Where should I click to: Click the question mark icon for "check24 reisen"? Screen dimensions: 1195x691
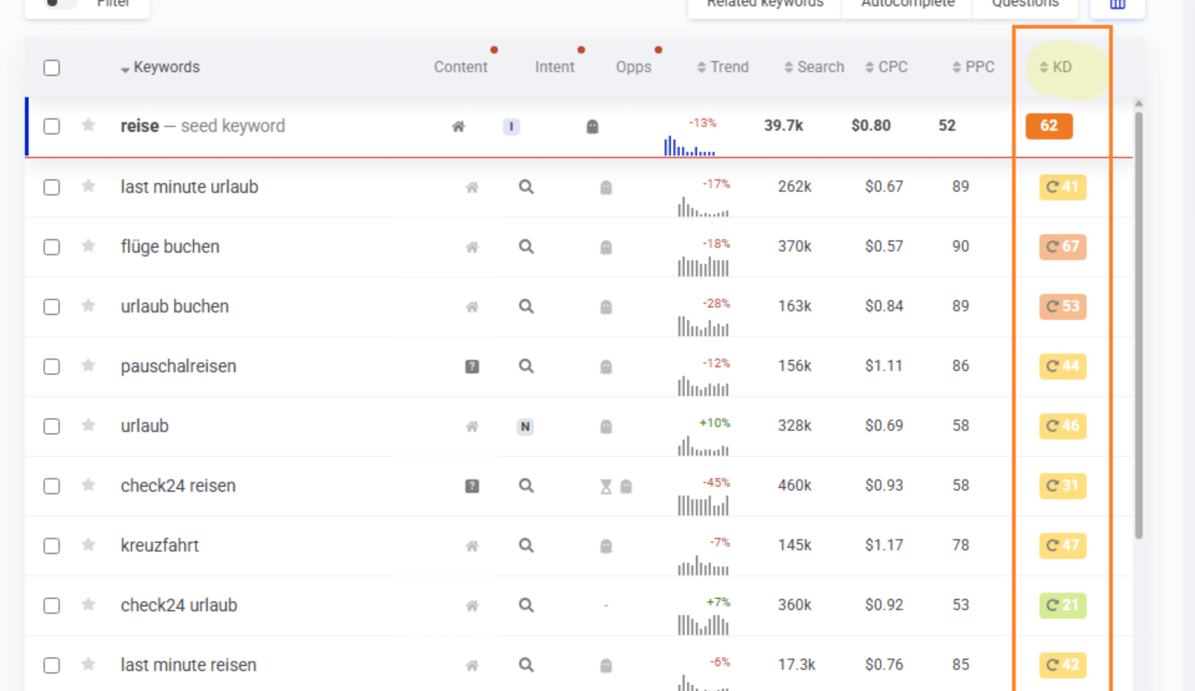[x=472, y=486]
